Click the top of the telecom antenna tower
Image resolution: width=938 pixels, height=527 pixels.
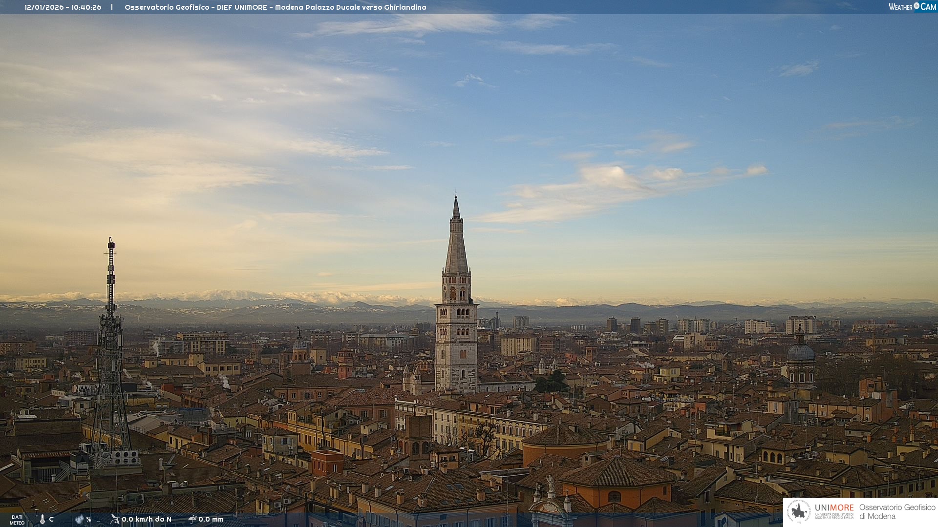[x=111, y=242]
